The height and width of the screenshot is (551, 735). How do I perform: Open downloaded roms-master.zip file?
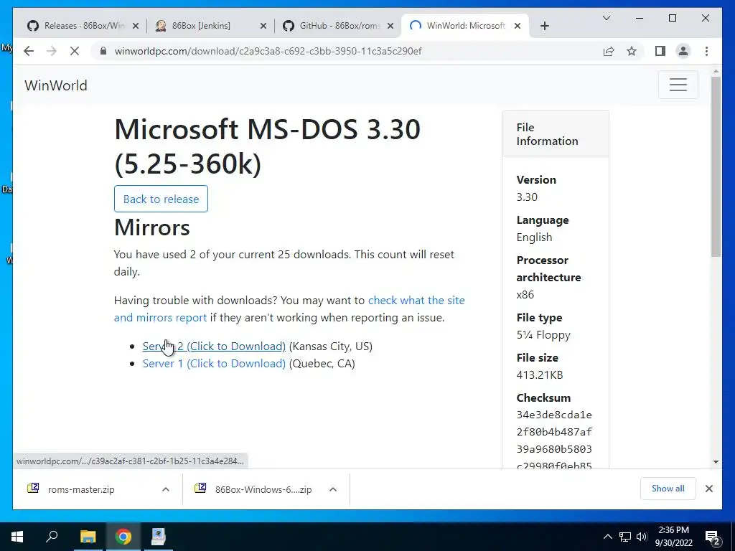coord(81,489)
